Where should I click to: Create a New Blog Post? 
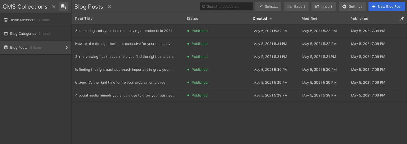pos(387,6)
